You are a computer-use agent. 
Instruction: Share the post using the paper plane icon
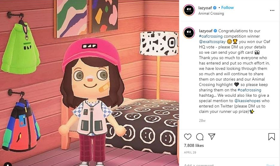pos(212,136)
